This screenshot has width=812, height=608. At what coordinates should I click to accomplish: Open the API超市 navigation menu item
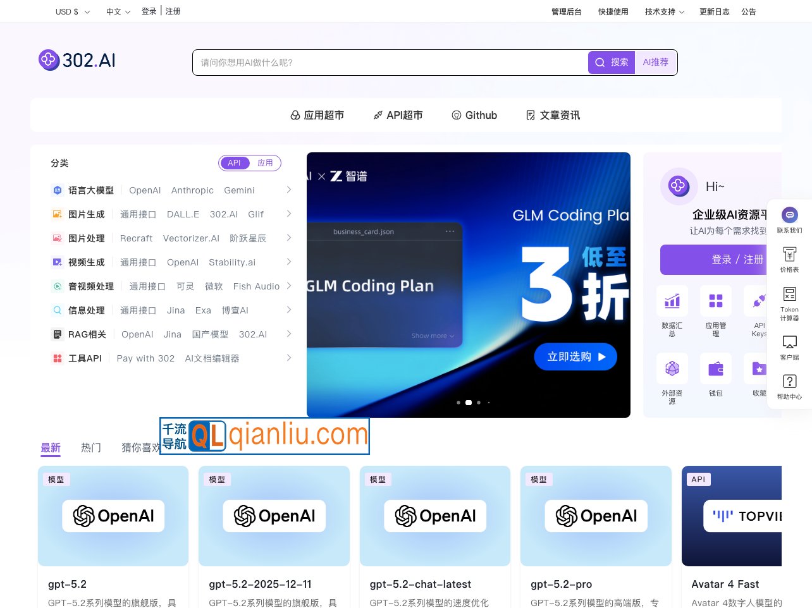click(x=398, y=115)
